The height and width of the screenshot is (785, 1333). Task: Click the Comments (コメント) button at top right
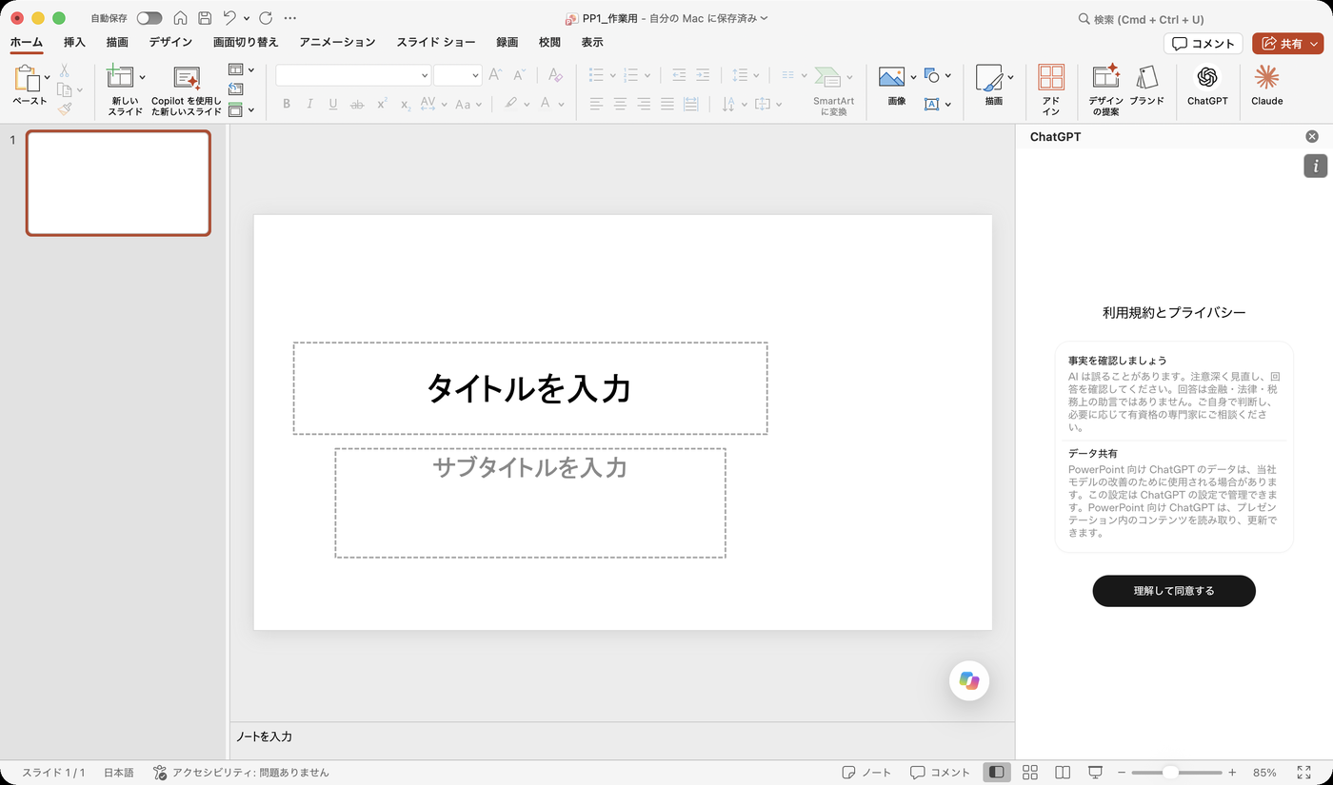pos(1204,44)
